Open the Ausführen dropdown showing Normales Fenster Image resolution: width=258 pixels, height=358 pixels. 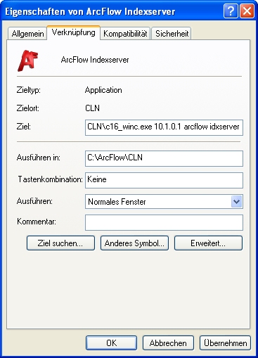point(164,202)
